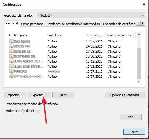Open the Propósito planteado dropdown

(91, 15)
